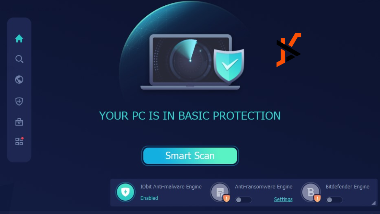Click the Enabled status under IObit engine
The height and width of the screenshot is (214, 380).
click(x=149, y=198)
